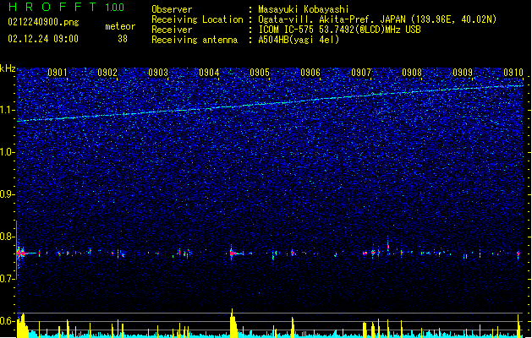The width and height of the screenshot is (532, 338).
Task: Click the Receiving antenna label
Action: (195, 40)
